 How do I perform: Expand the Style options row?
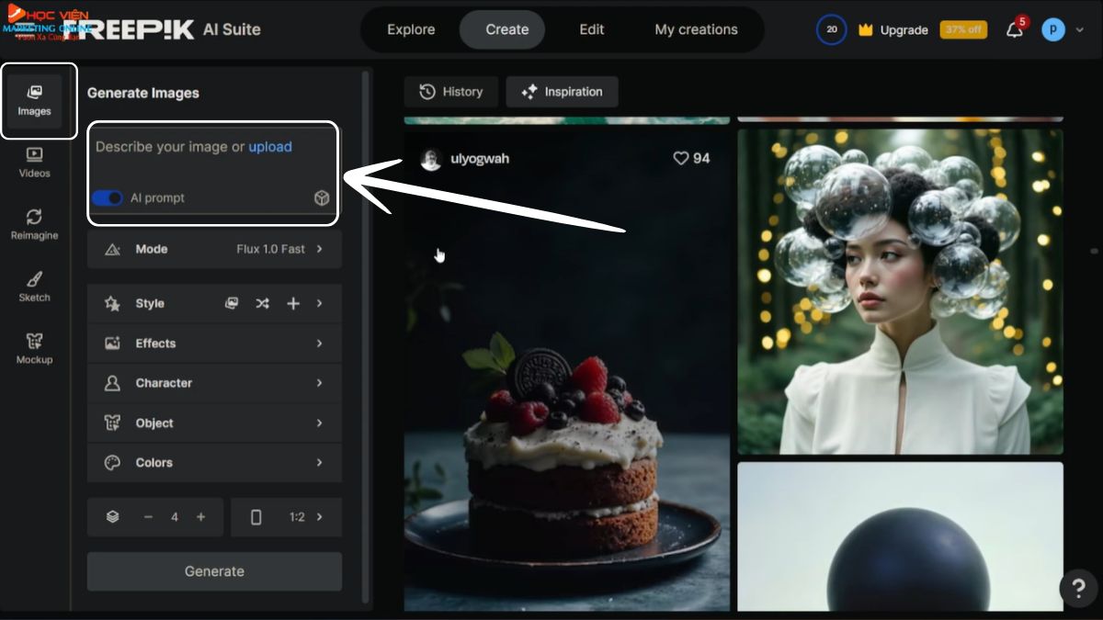[x=214, y=303]
